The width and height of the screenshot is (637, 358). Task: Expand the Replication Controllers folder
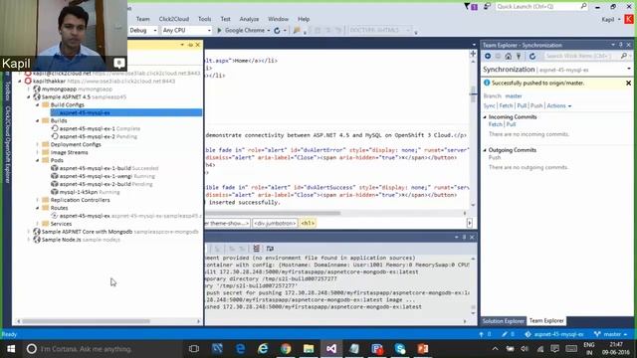pos(38,200)
